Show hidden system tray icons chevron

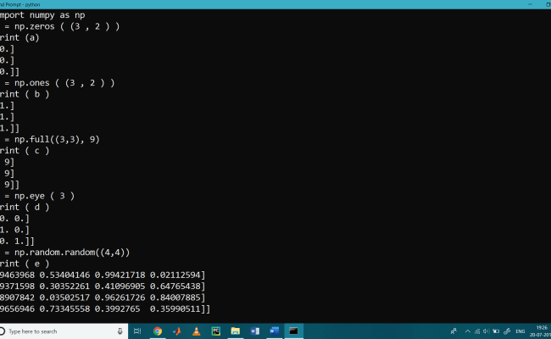(468, 331)
